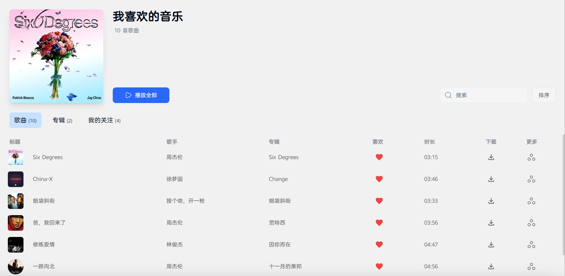Select the 歌曲 tab

[x=25, y=120]
